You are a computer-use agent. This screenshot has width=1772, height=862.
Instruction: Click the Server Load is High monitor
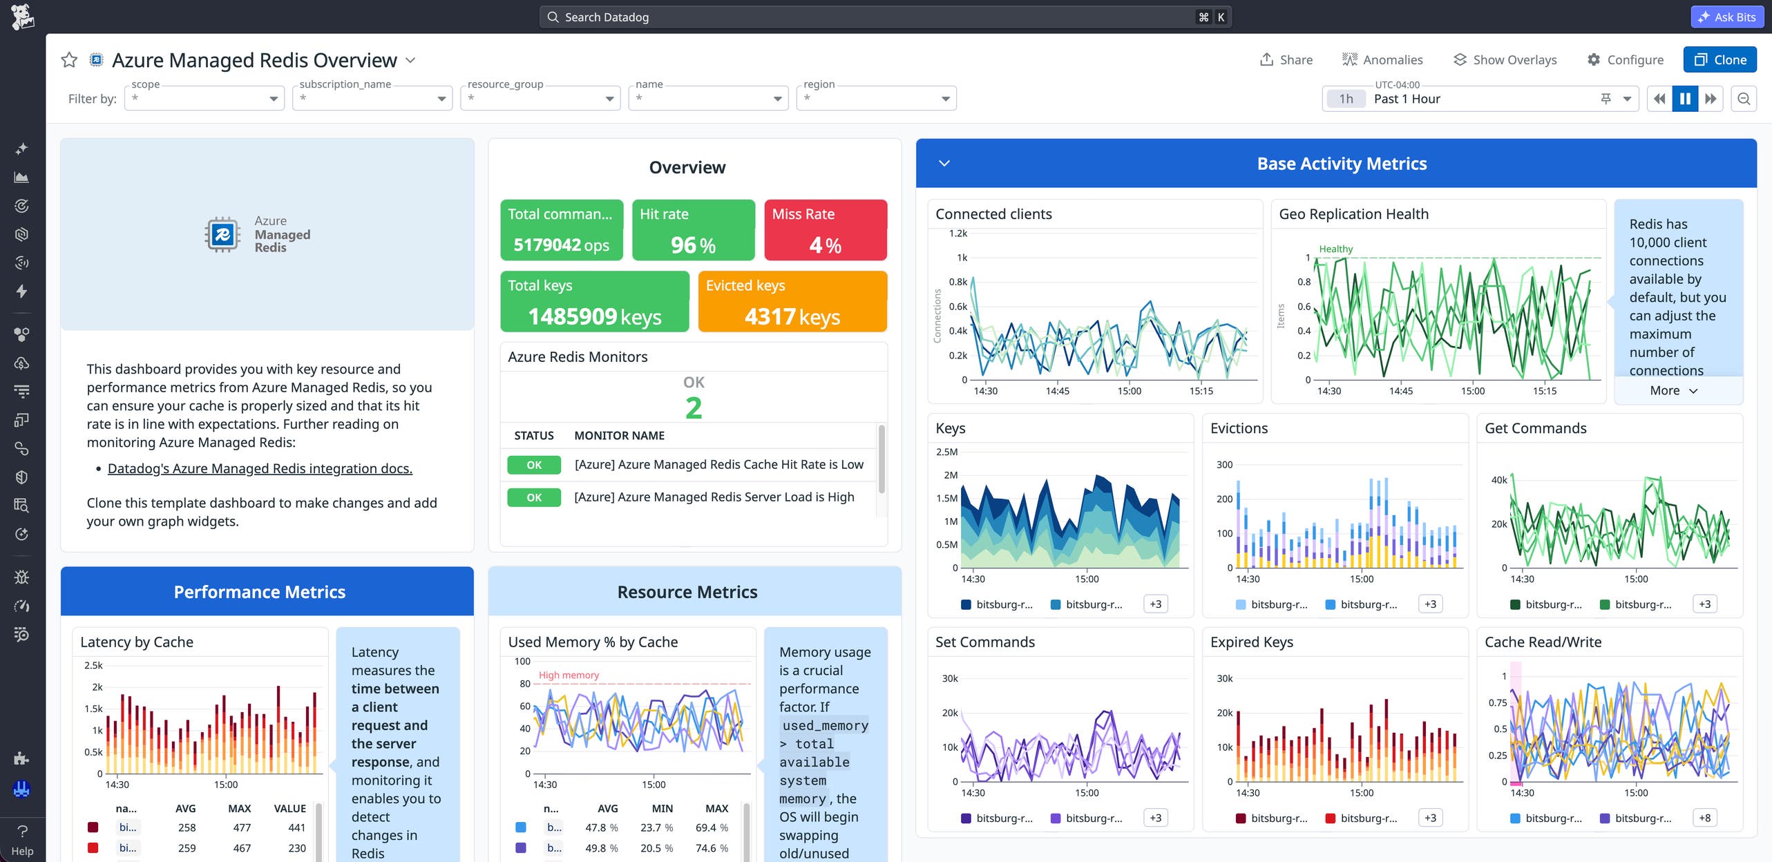pyautogui.click(x=714, y=497)
